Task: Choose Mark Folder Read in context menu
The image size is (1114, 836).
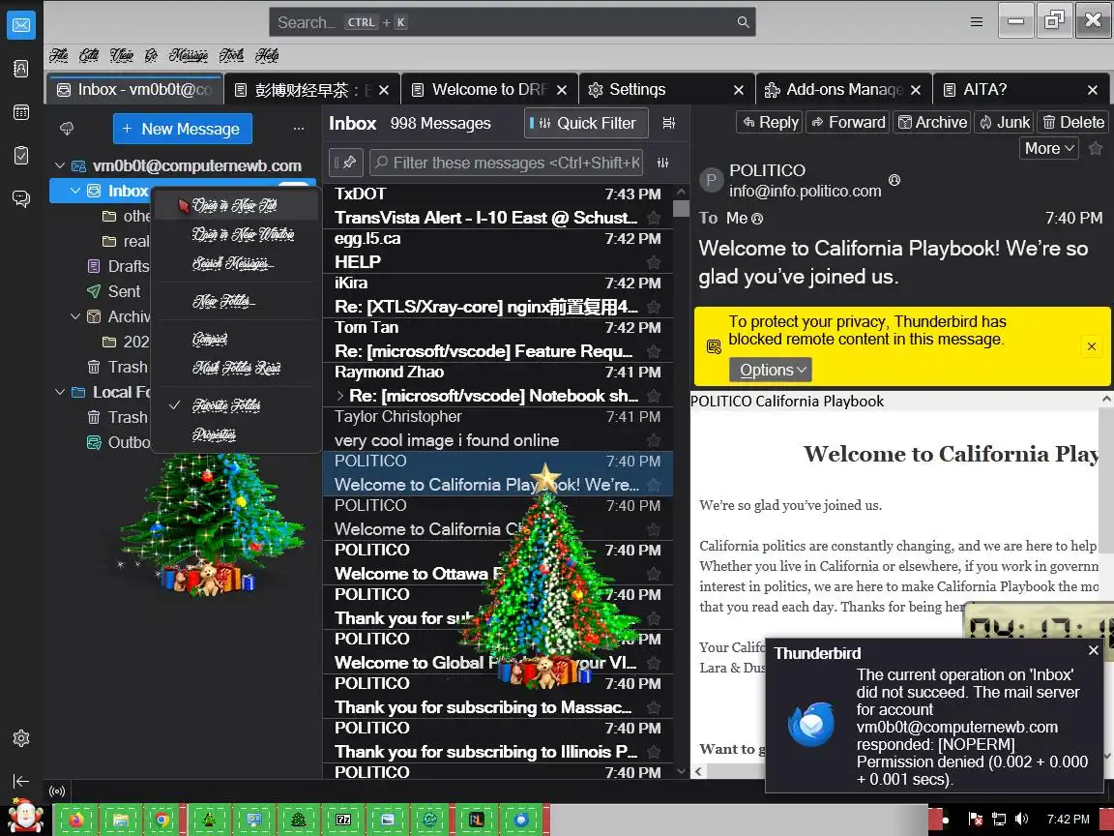Action: click(x=235, y=368)
